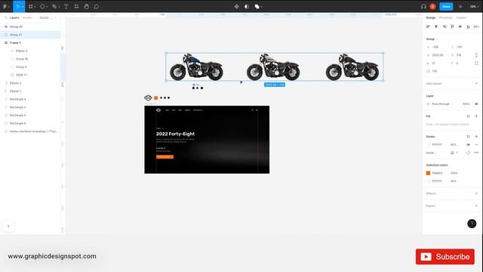Open advanced stroke settings ellipsis
Screen dimensions: 483x272
pos(476,153)
